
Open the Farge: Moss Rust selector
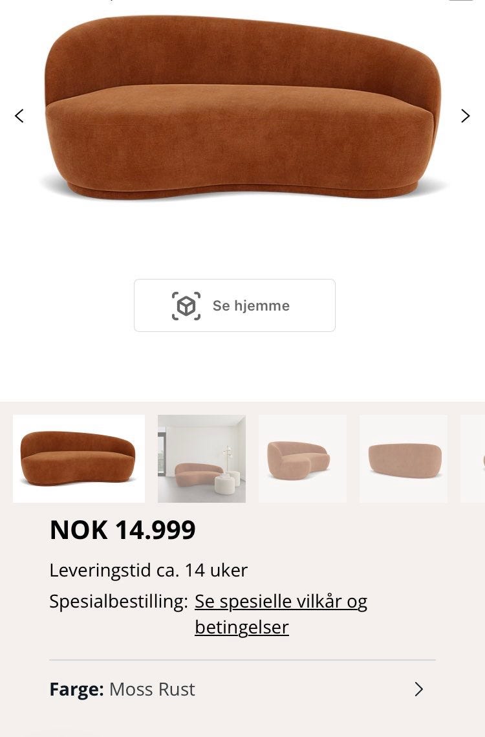click(x=242, y=689)
